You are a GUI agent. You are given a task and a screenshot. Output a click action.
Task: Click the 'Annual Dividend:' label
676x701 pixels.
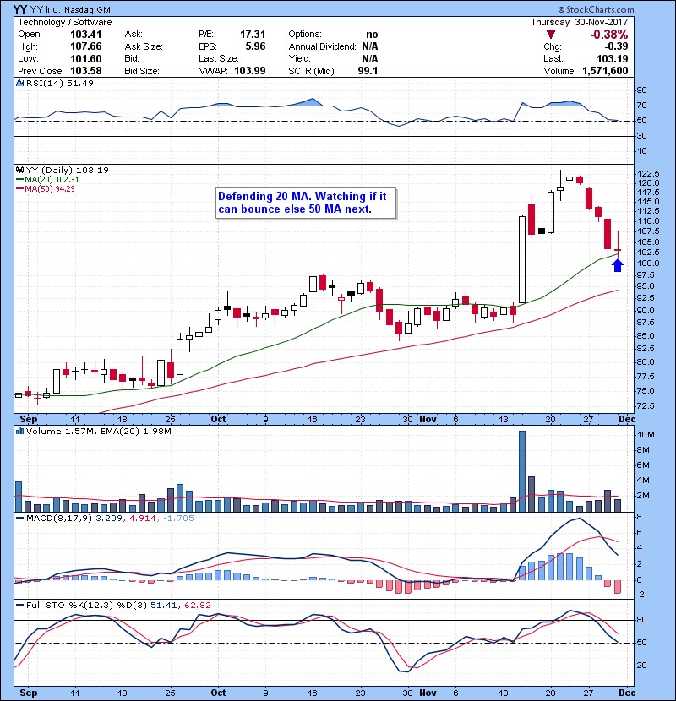(x=323, y=46)
